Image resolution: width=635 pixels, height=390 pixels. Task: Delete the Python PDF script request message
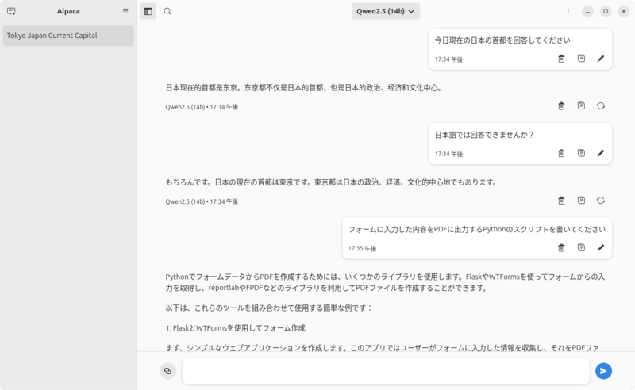pyautogui.click(x=561, y=247)
